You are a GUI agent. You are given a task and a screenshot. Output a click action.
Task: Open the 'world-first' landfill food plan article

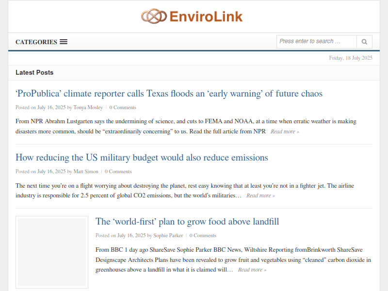[187, 221]
